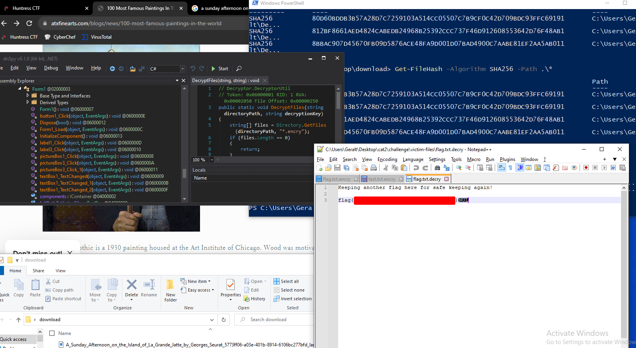This screenshot has height=348, width=636.
Task: Click dnSpy Open file icon
Action: point(133,69)
